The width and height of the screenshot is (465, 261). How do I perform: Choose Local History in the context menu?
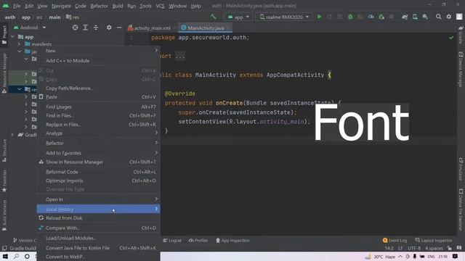coord(99,210)
